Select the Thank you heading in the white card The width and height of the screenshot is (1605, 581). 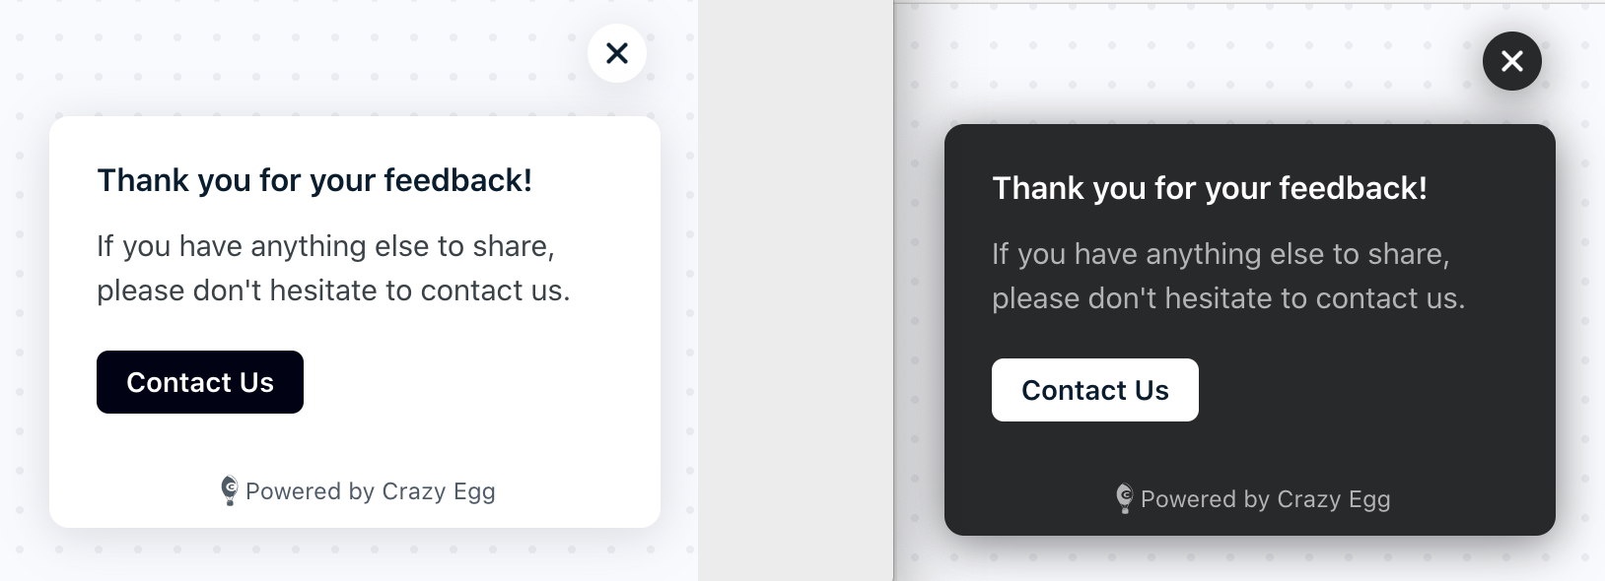point(314,180)
